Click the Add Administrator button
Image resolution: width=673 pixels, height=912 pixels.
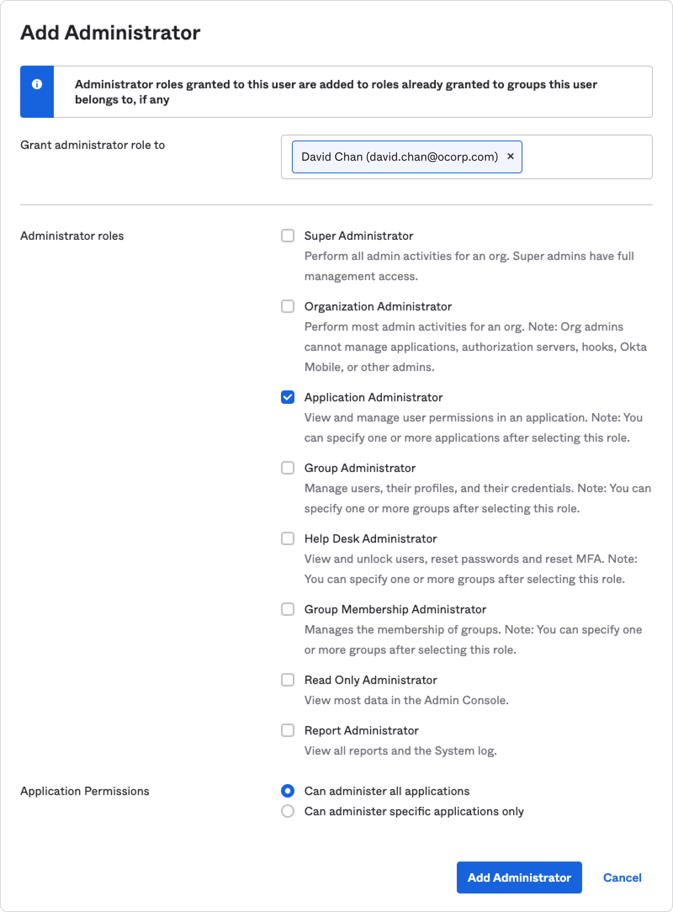(519, 878)
